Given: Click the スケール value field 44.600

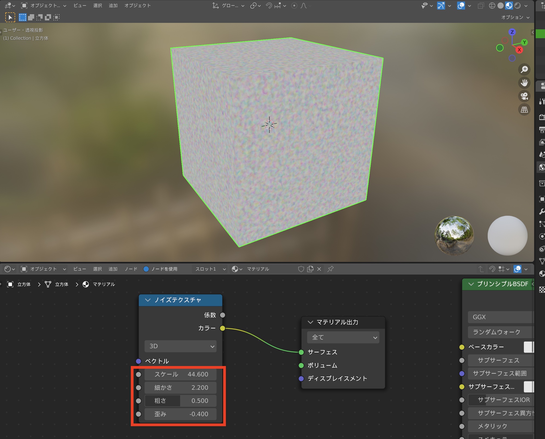Looking at the screenshot, I should point(180,374).
